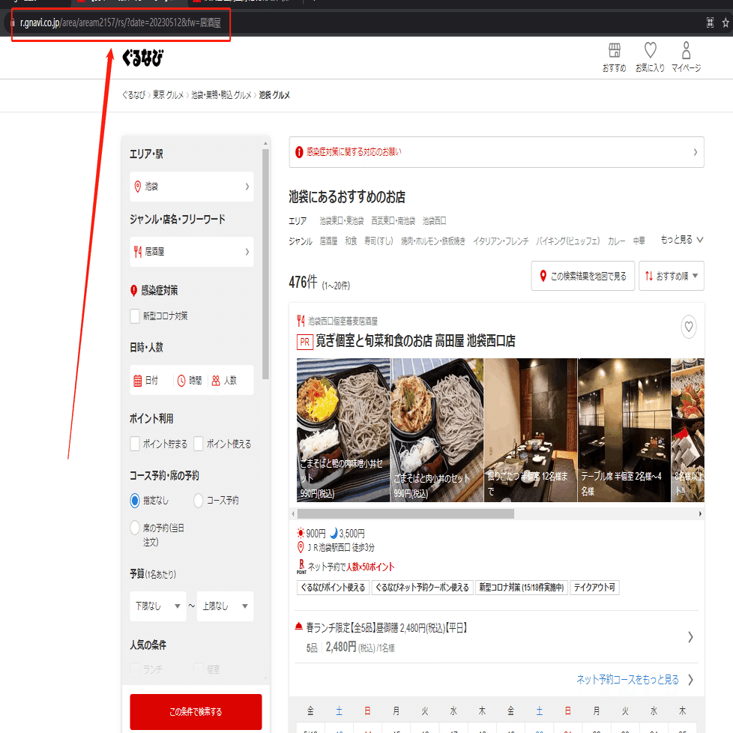Open the おすすめ順 sort dropdown
Screen dimensions: 733x733
tap(672, 276)
